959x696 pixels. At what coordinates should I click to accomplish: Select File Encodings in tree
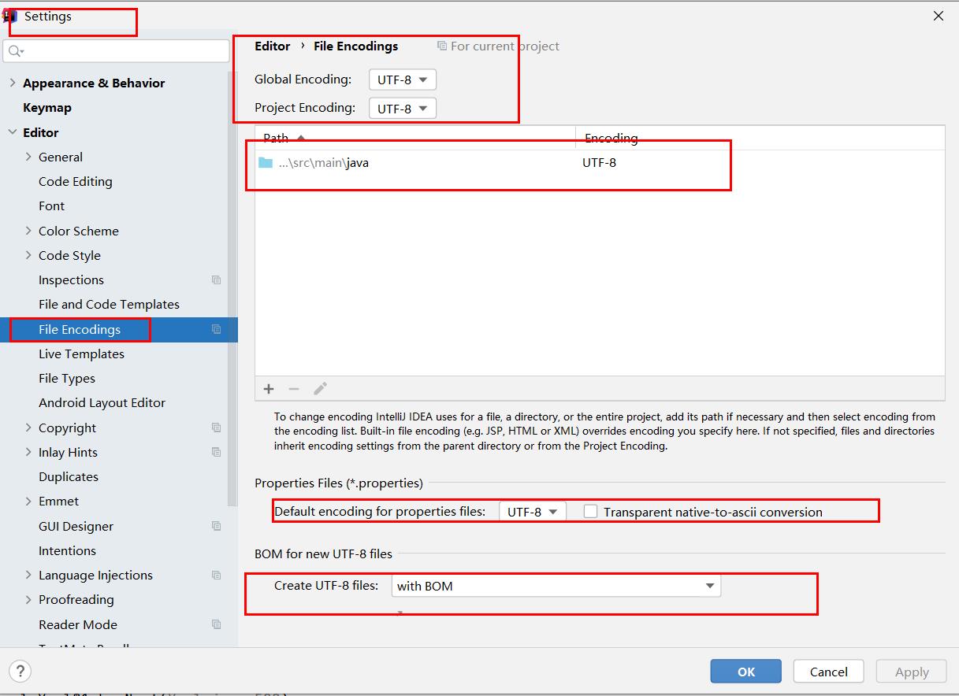click(80, 329)
